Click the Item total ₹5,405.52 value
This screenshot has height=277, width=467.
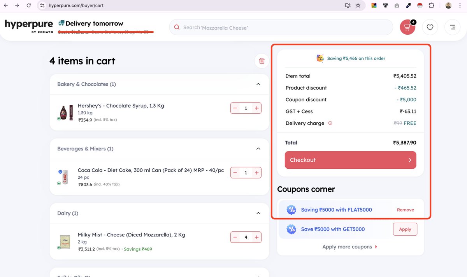coord(405,76)
